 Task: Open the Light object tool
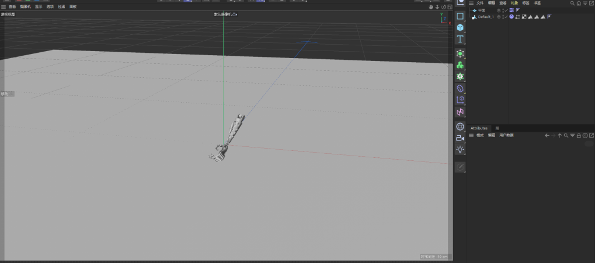(x=460, y=149)
